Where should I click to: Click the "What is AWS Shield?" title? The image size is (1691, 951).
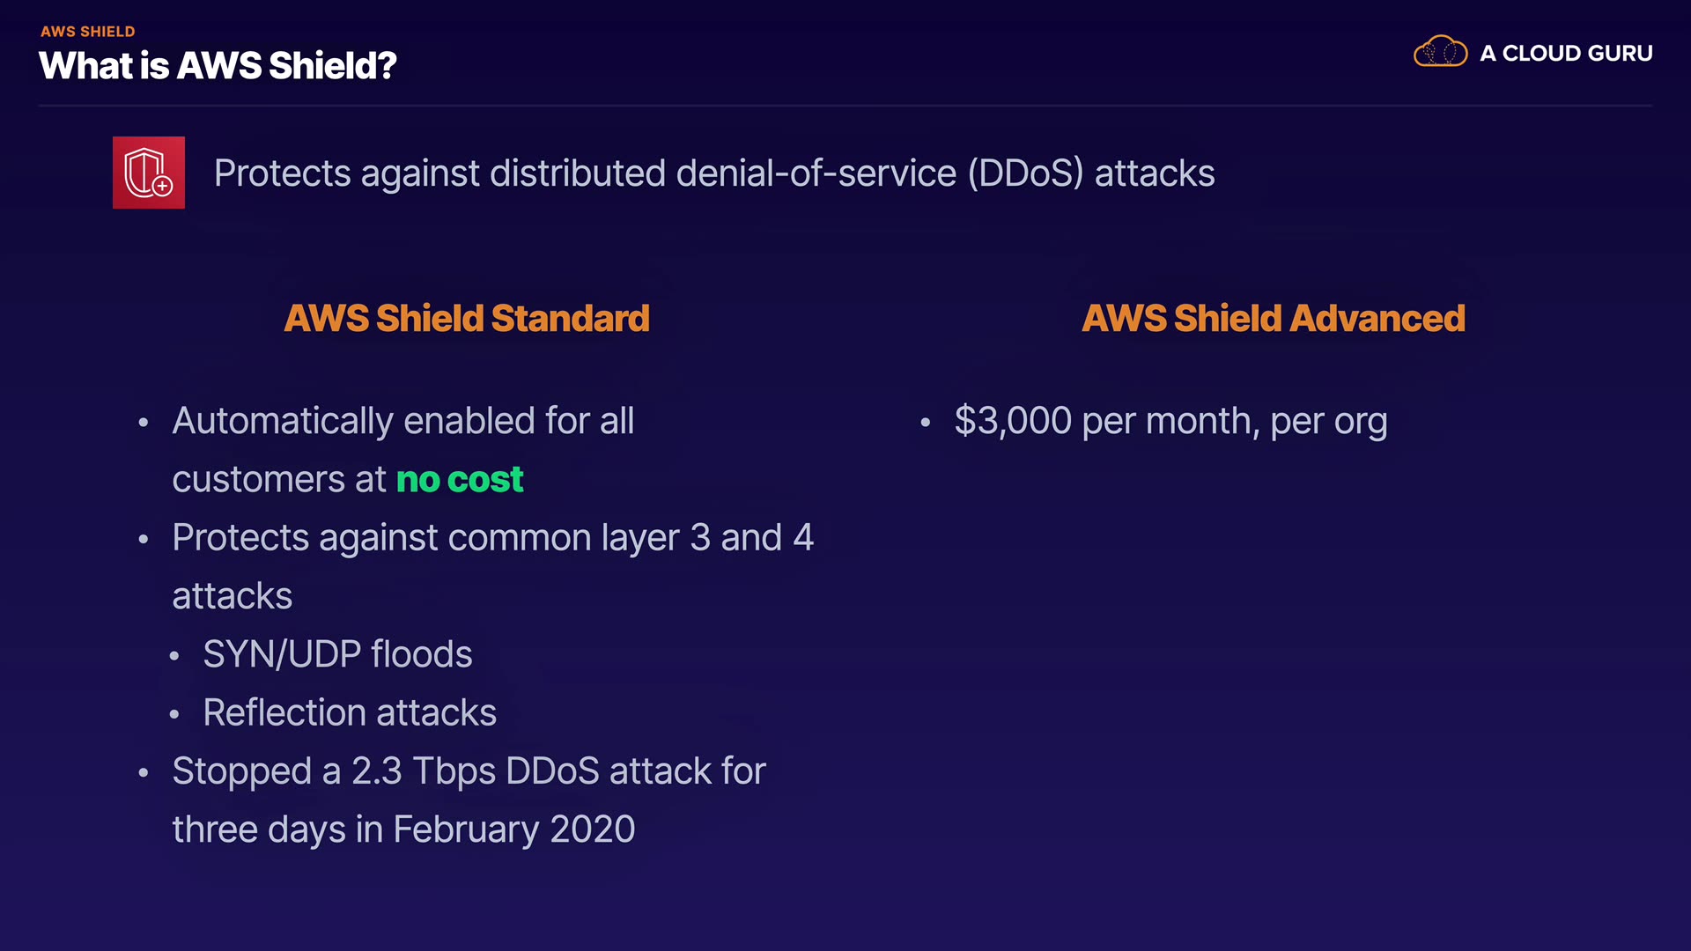[218, 66]
